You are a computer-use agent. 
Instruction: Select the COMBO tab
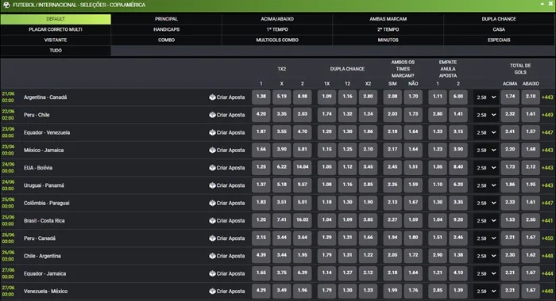click(166, 40)
